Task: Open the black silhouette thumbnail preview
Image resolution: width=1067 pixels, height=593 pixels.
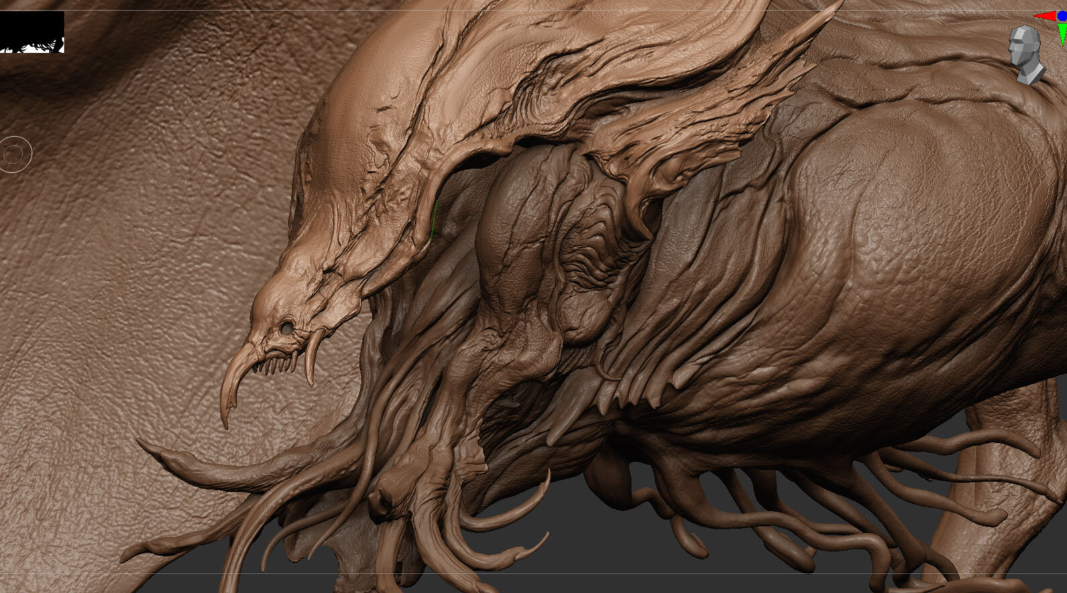Action: pyautogui.click(x=32, y=32)
